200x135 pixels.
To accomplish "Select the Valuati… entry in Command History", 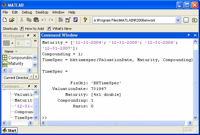I will click(24, 94).
